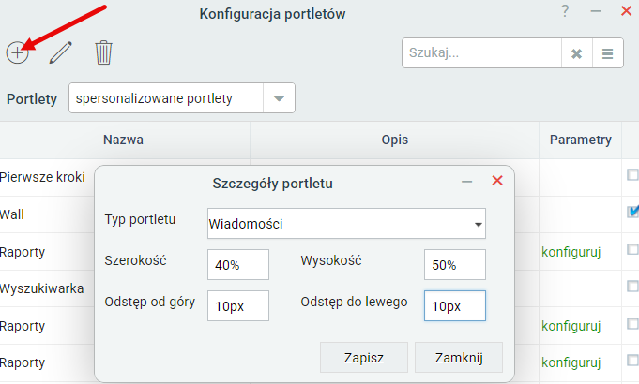
Task: Expand the Typ portletu Wiadomości dropdown
Action: point(346,223)
